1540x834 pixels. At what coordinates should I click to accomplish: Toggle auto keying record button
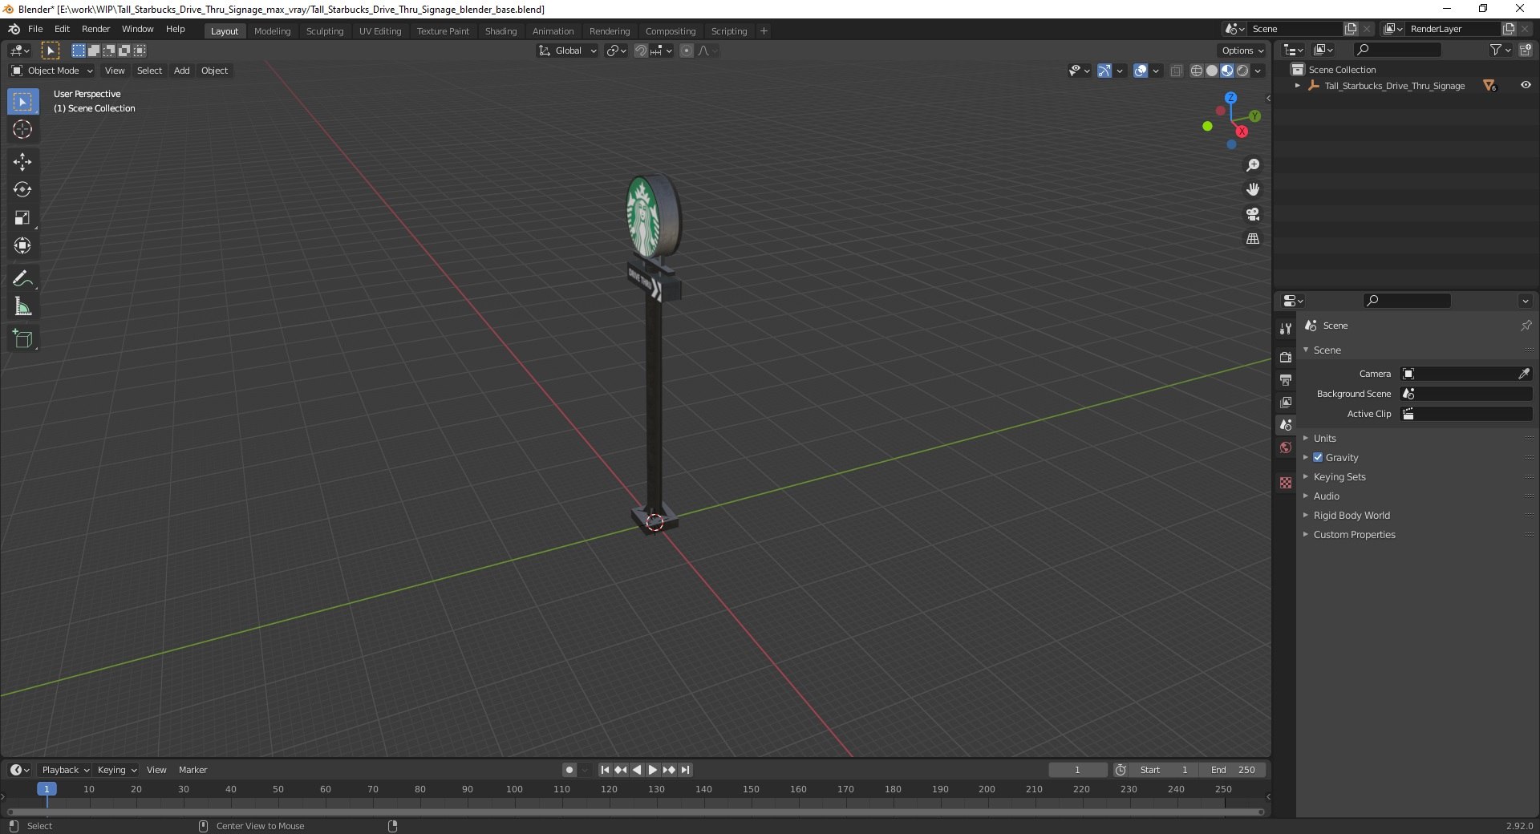pos(569,770)
